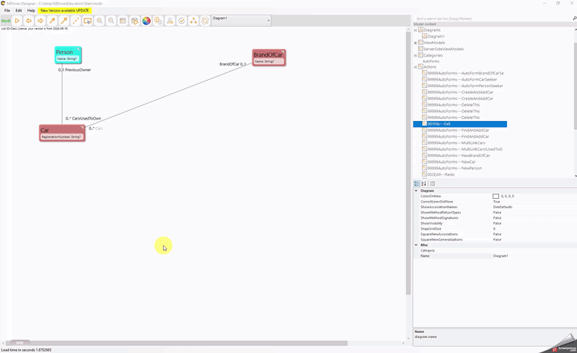Collapse the Actions tree node
The image size is (577, 353).
[x=416, y=67]
